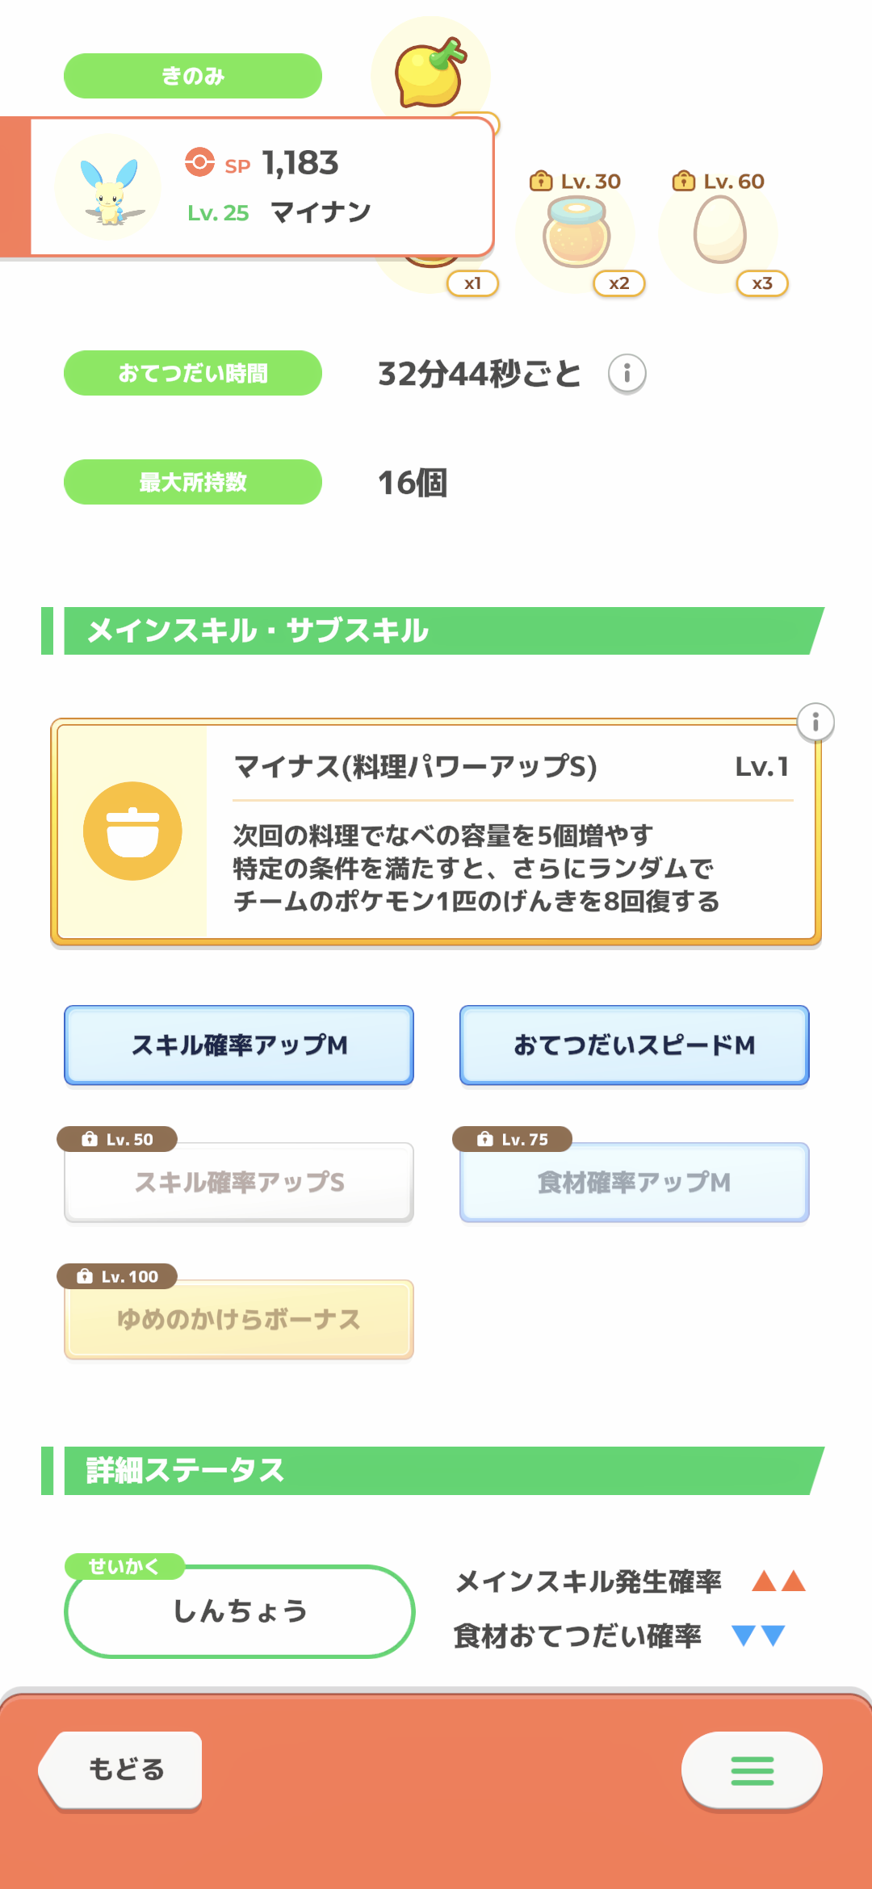Tap the yellow berry icon at top
872x1889 pixels.
coord(430,71)
